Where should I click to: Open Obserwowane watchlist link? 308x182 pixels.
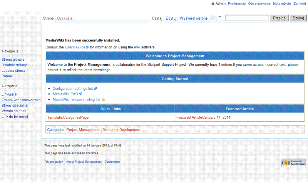click(x=259, y=3)
